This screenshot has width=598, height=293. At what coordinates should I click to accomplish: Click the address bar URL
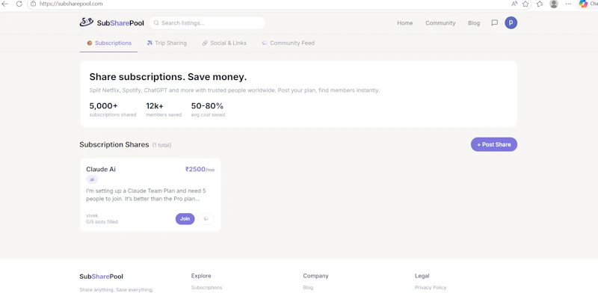(71, 4)
